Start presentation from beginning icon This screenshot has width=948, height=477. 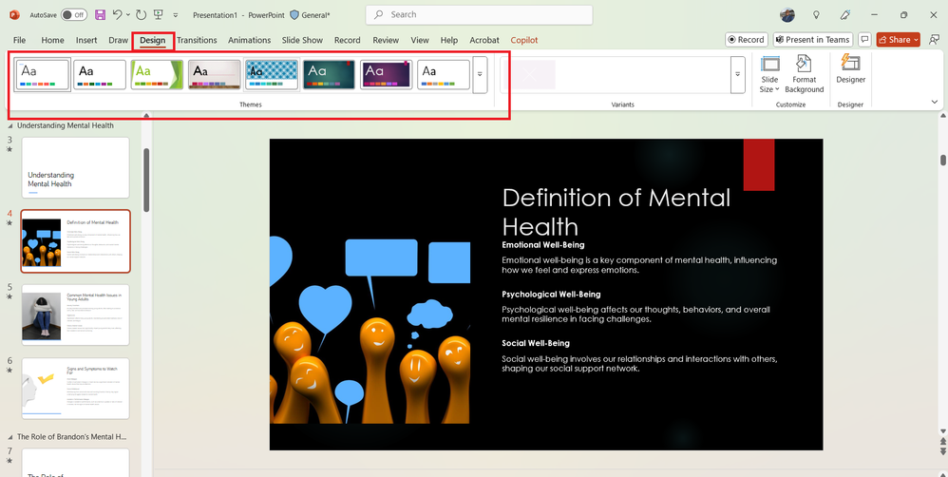[x=158, y=14]
